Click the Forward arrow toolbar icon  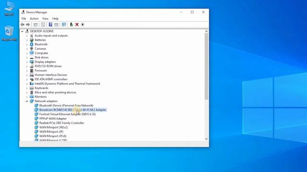(28, 24)
